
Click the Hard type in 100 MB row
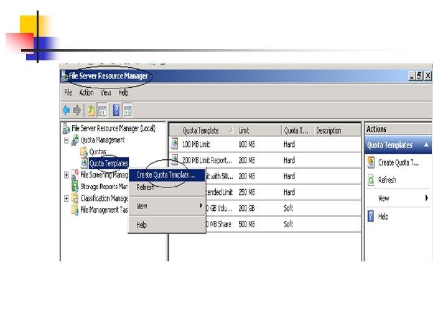[289, 144]
